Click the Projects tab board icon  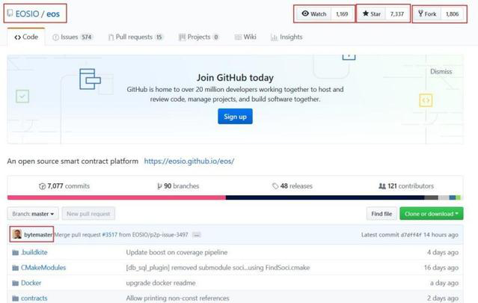[x=182, y=37]
